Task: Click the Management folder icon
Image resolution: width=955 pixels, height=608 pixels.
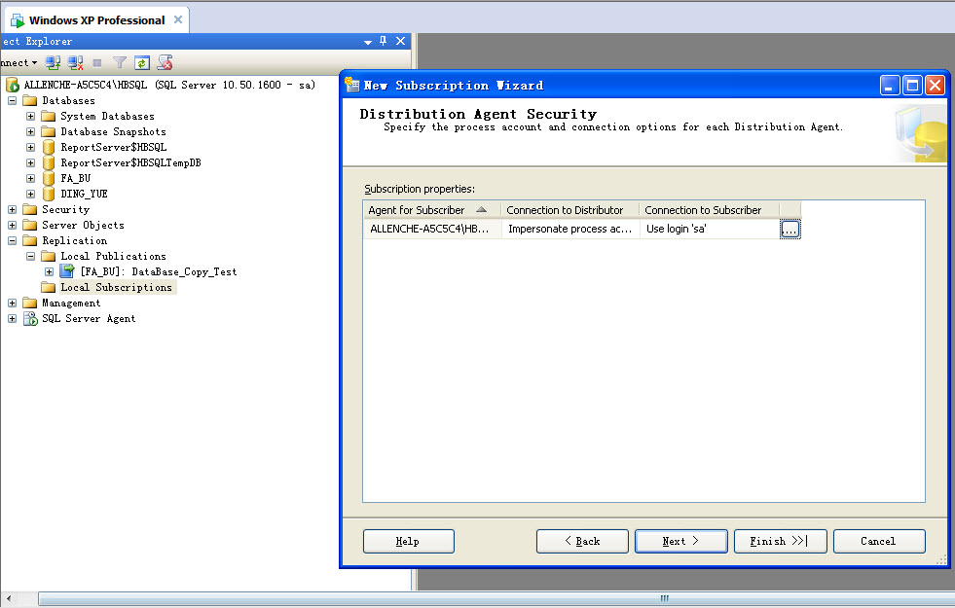Action: pos(30,304)
